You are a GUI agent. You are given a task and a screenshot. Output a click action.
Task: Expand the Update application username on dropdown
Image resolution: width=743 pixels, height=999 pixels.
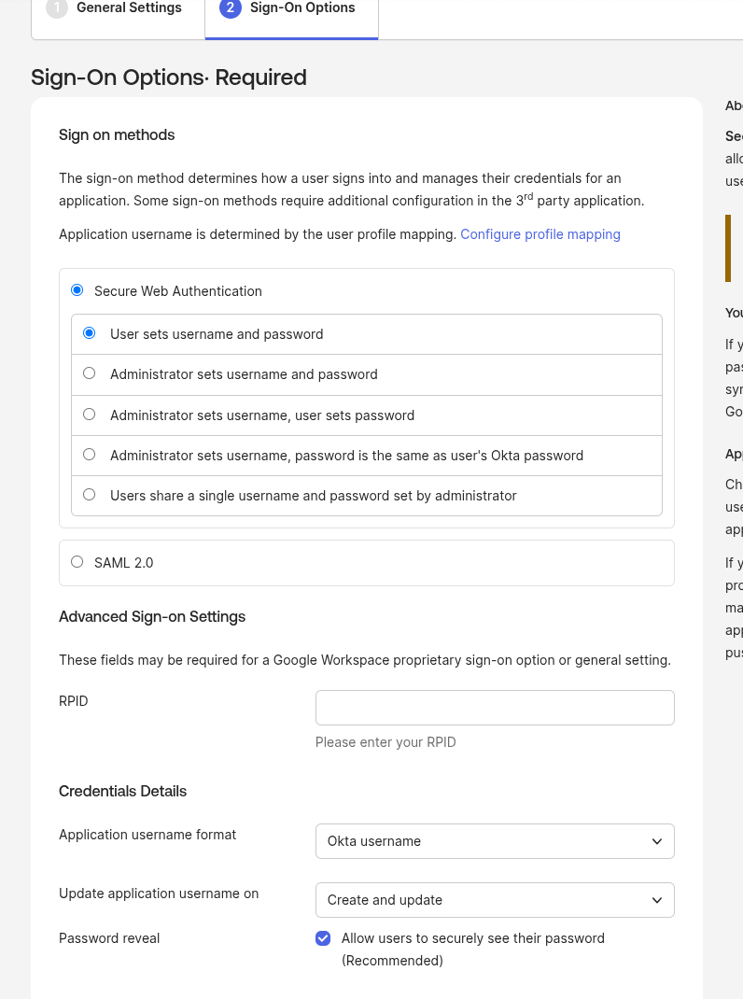click(495, 900)
